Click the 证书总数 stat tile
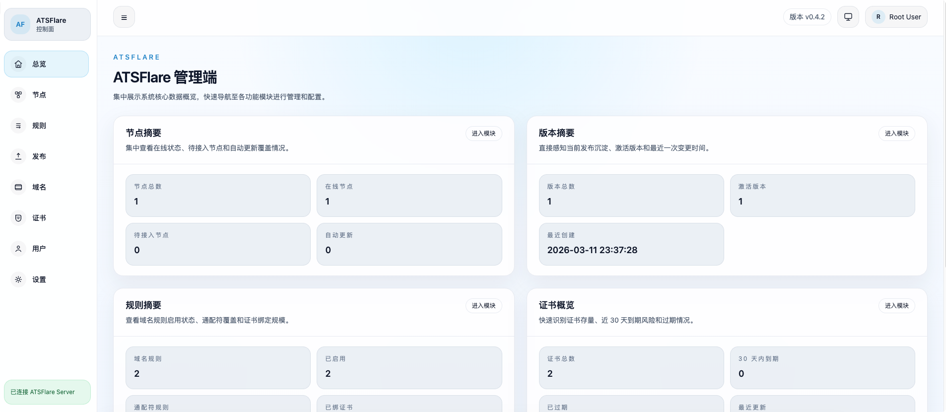Viewport: 946px width, 412px height. pos(631,368)
